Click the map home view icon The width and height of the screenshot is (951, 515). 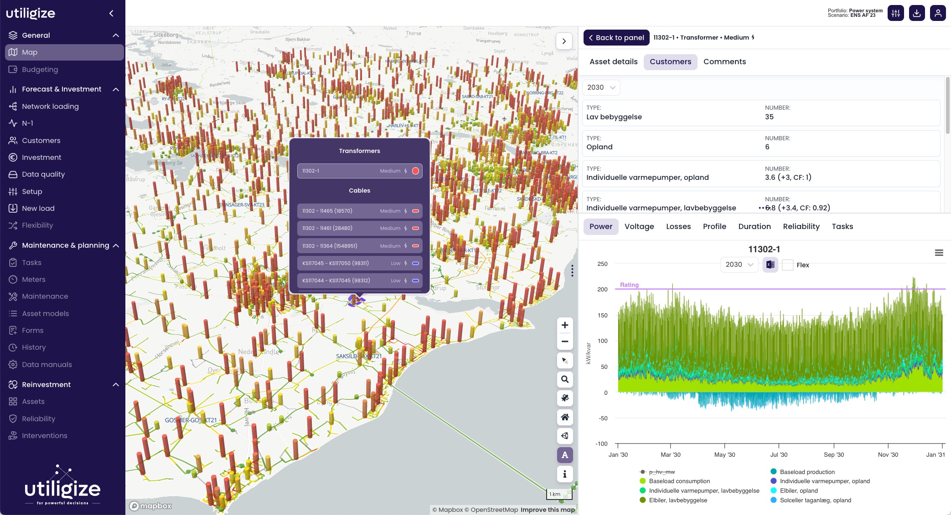565,417
